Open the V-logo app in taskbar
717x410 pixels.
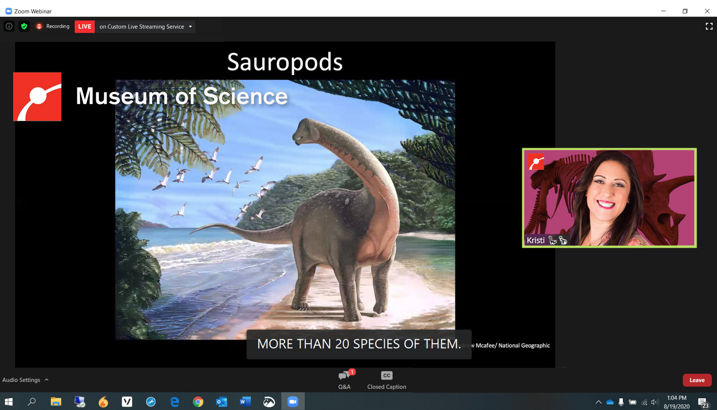click(127, 402)
